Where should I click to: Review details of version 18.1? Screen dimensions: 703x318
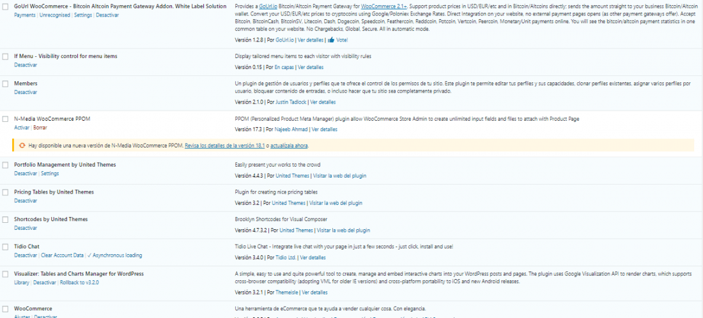click(225, 146)
